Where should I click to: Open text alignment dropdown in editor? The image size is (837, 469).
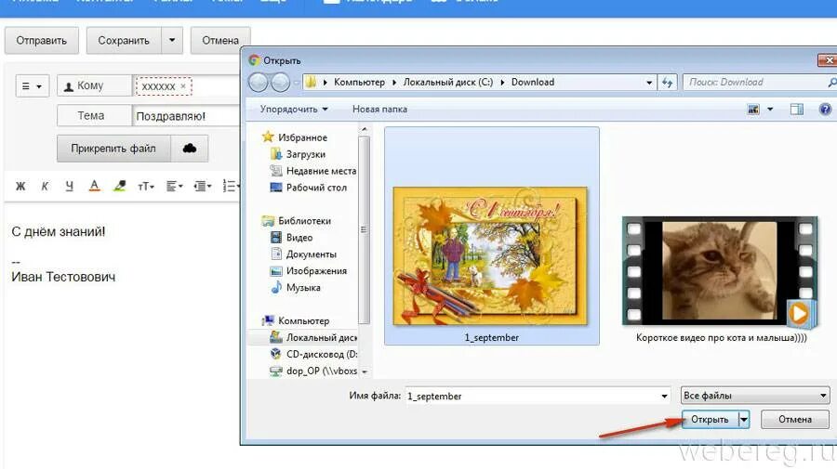coord(174,186)
